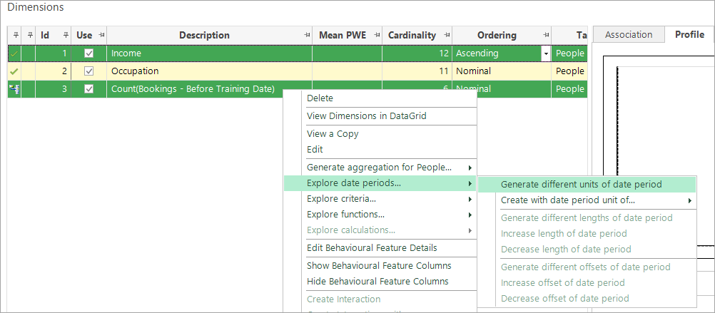Select View Dimensions in DataGrid
This screenshot has width=715, height=313.
[380, 116]
